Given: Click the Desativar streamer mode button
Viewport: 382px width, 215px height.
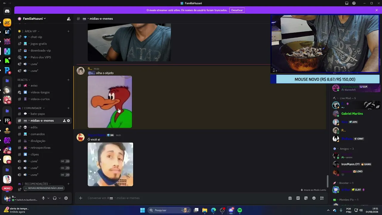Looking at the screenshot, I should click(x=237, y=10).
